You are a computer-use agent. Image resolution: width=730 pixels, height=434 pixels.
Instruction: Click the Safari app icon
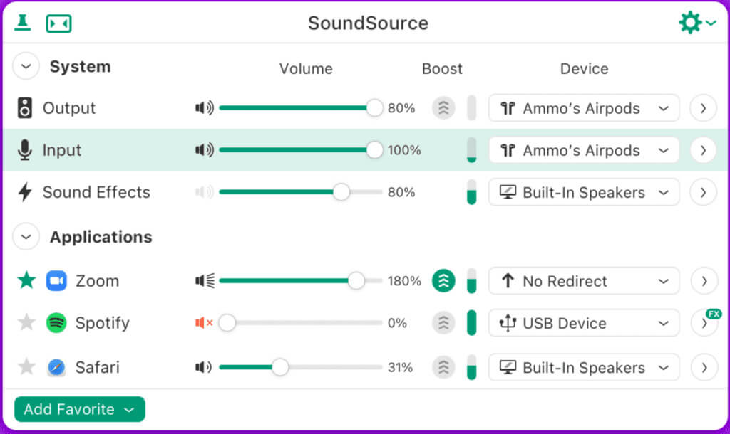[x=56, y=367]
